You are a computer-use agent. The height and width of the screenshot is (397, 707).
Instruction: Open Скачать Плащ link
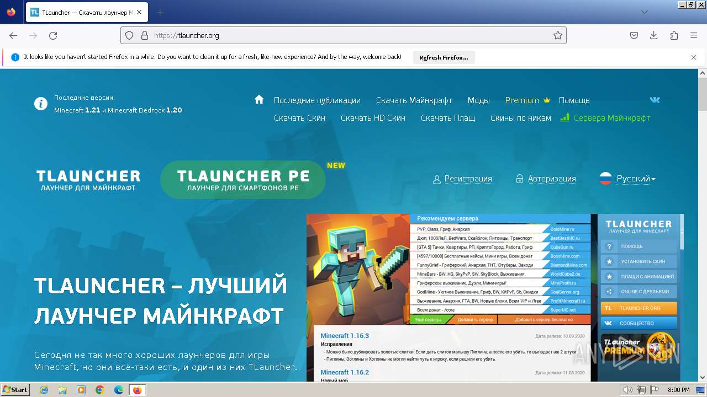[x=448, y=118]
